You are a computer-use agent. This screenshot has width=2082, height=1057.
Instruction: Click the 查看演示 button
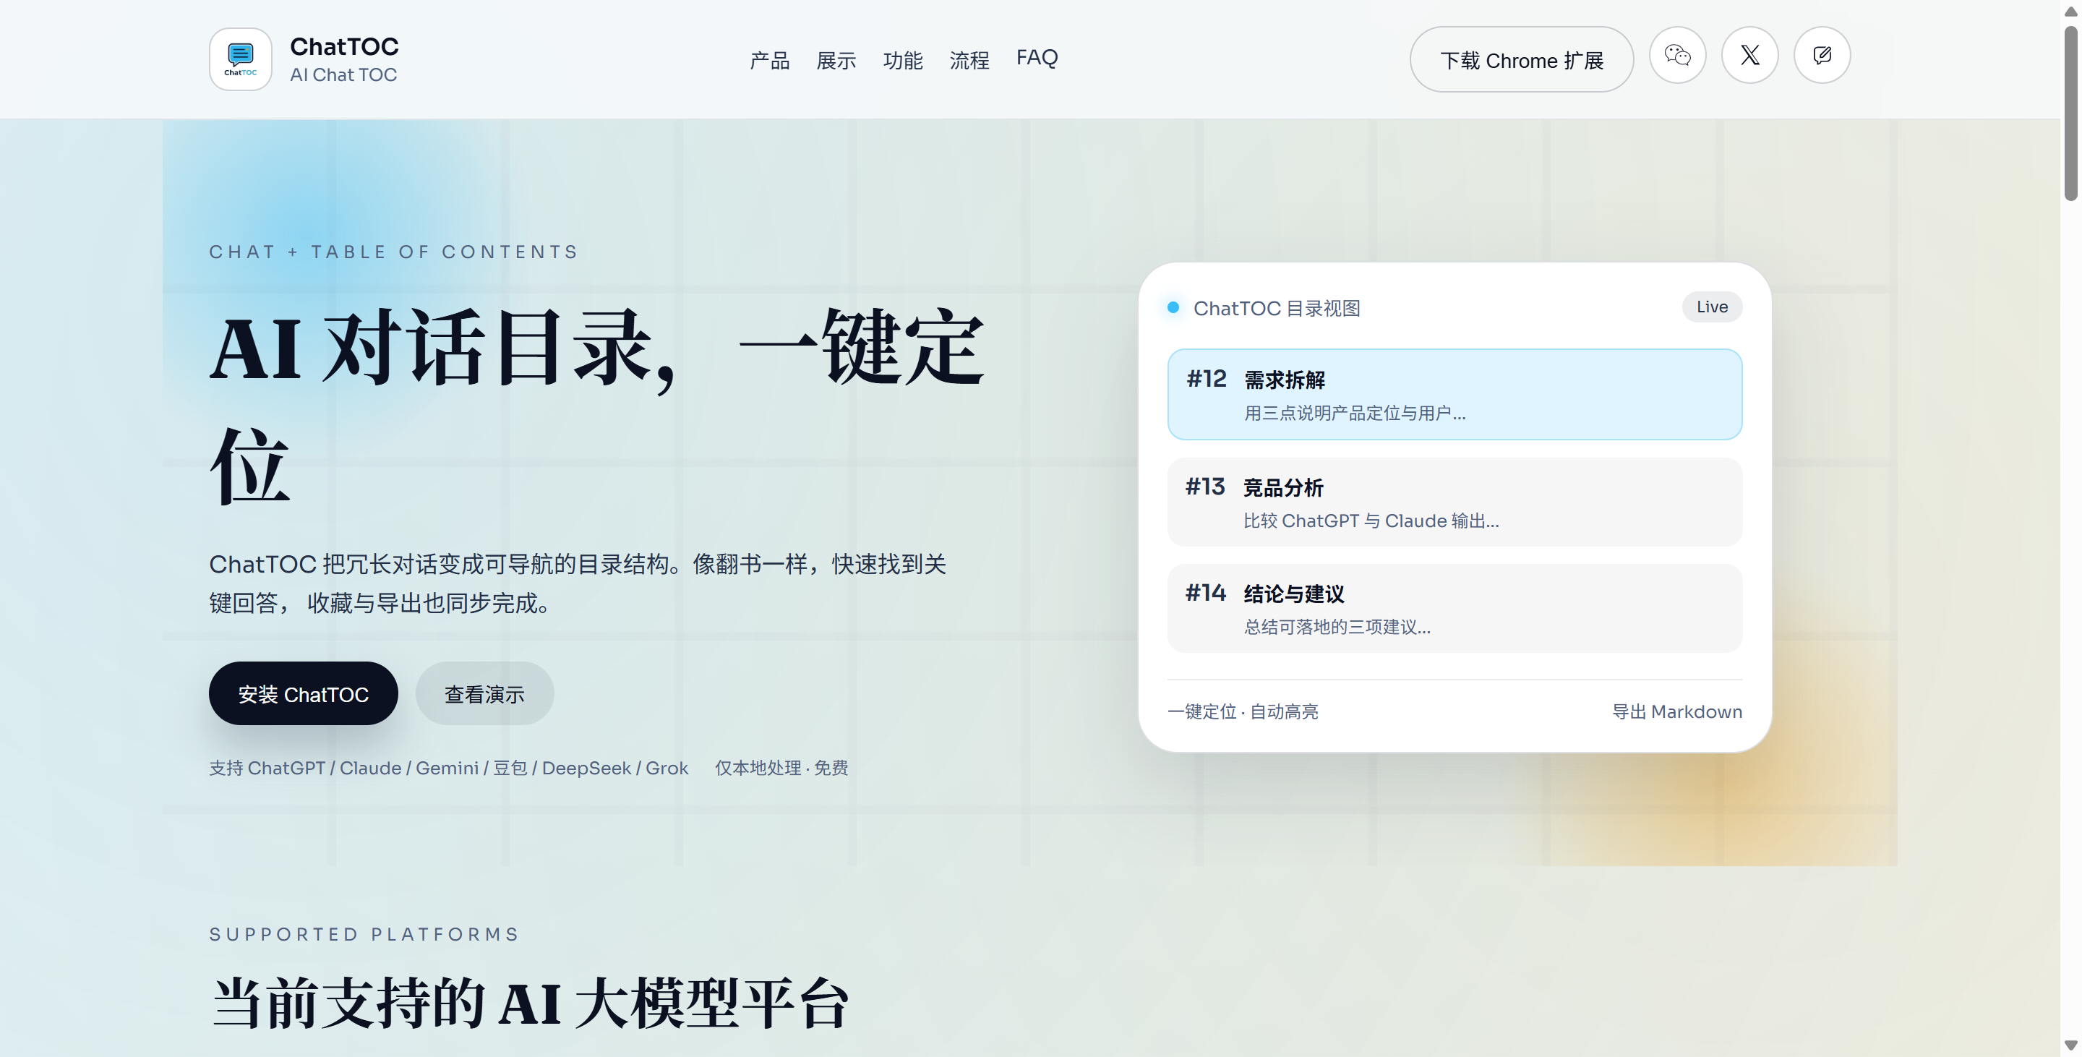click(484, 694)
